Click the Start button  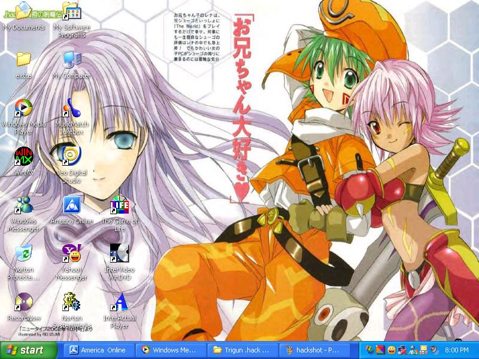coord(29,350)
